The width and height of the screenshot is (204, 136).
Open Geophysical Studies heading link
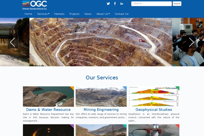[x=154, y=109]
